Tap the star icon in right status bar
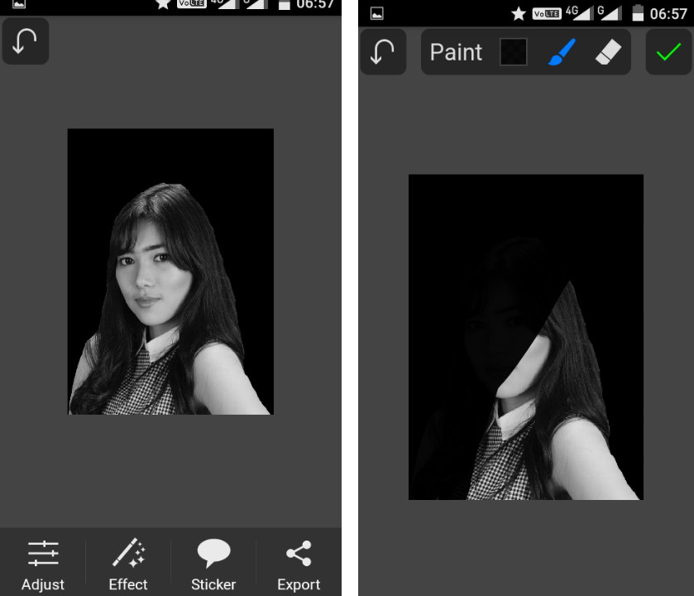The width and height of the screenshot is (694, 596). coord(519,14)
